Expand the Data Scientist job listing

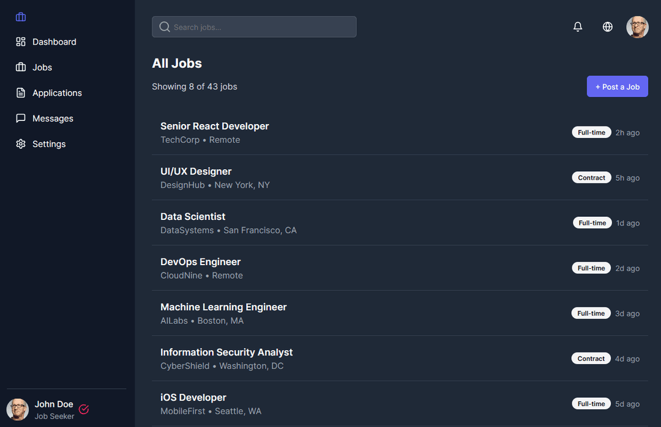tap(193, 216)
